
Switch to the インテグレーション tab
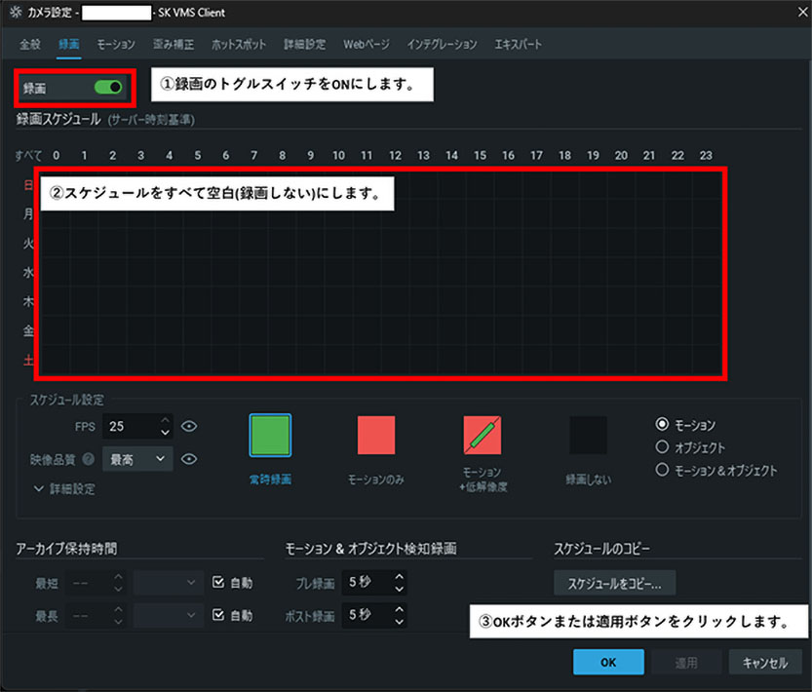[442, 45]
